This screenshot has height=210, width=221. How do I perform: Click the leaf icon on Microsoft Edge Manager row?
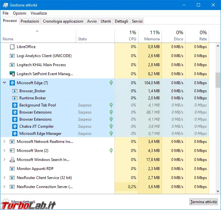pos(111,133)
